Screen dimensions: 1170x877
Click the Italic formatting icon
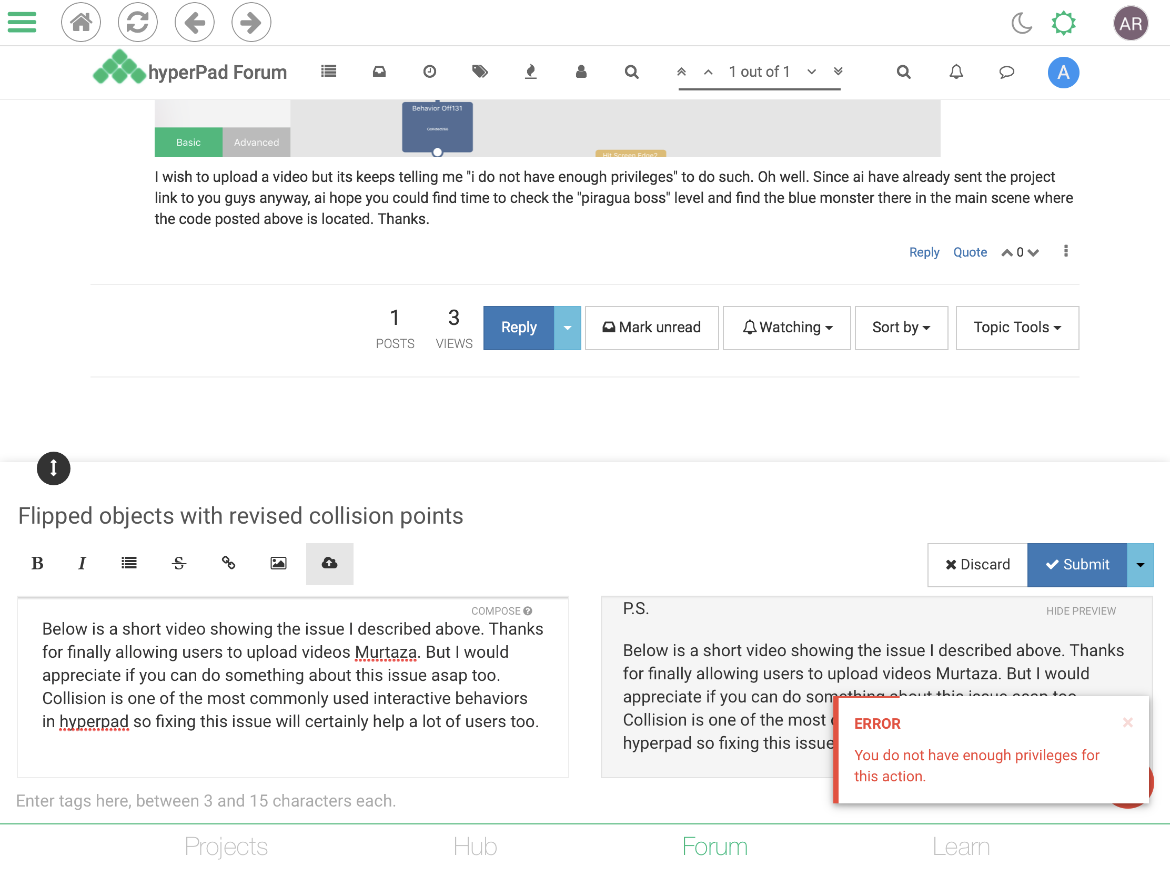(82, 564)
